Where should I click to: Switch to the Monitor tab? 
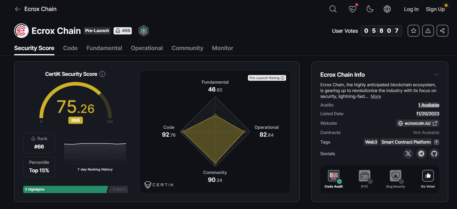[222, 48]
